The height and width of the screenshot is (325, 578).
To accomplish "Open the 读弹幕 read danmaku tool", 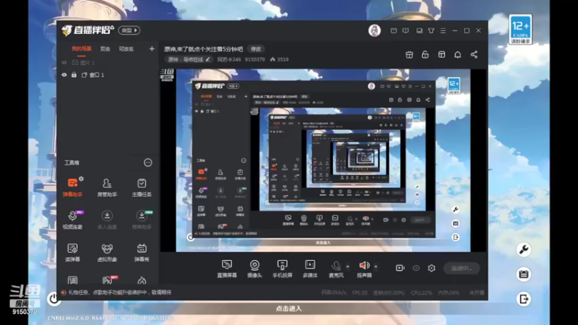I will coord(73,252).
